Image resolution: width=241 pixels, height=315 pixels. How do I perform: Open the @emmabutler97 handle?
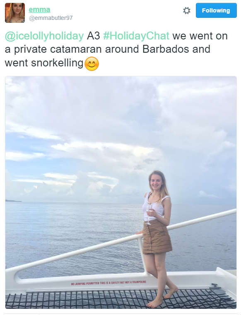(51, 18)
